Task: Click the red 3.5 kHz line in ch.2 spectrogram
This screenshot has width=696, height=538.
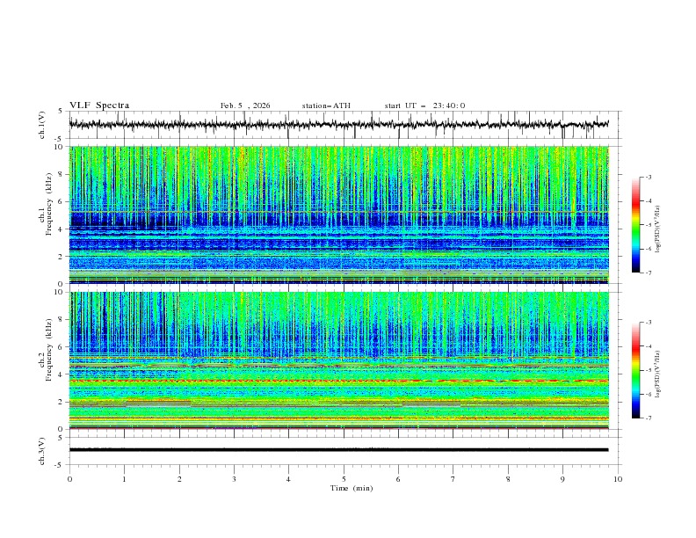Action: click(338, 381)
